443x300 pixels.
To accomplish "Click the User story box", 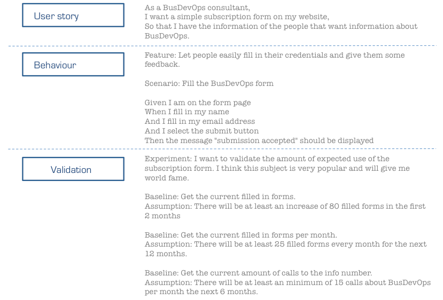I will click(73, 15).
